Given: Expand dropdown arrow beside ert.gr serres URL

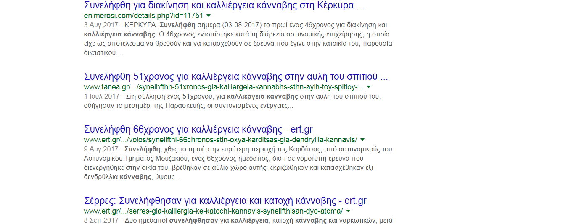Looking at the screenshot, I should [x=348, y=211].
